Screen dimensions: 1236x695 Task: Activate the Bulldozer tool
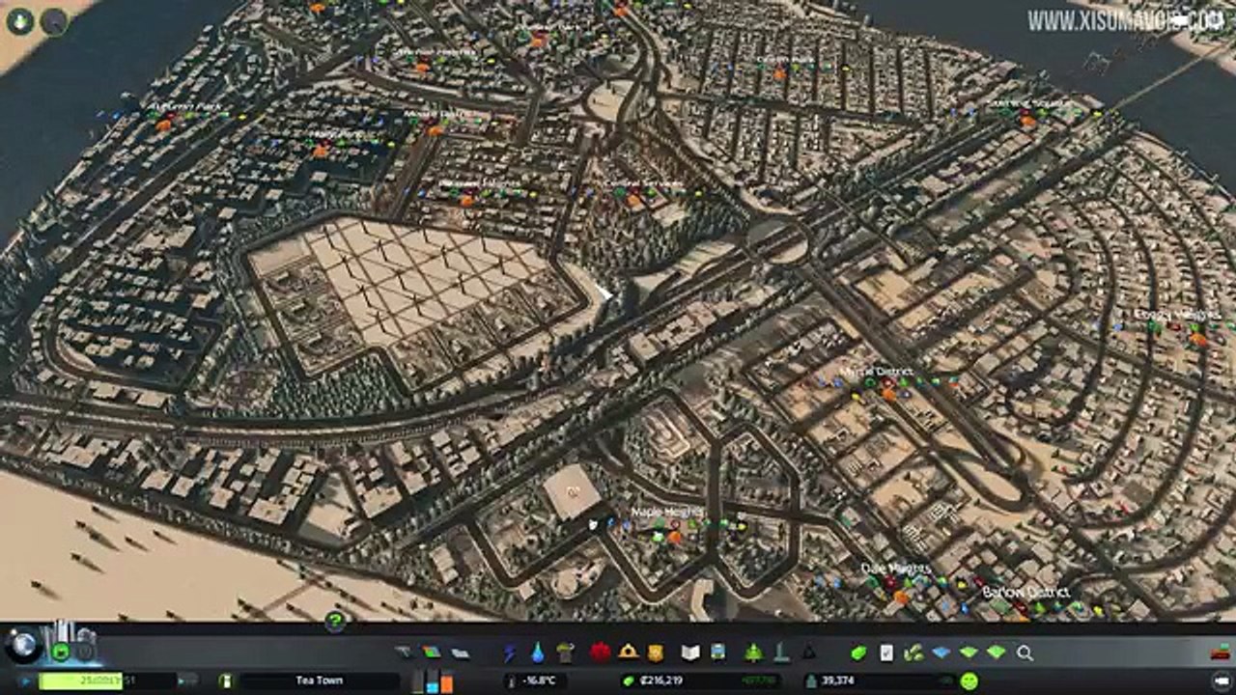click(x=1220, y=653)
